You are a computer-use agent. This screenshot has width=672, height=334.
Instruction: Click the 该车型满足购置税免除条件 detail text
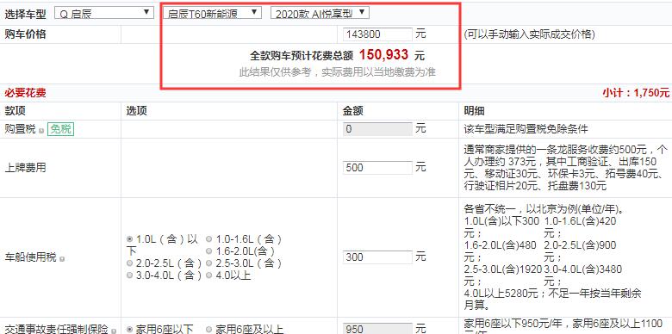(x=526, y=129)
